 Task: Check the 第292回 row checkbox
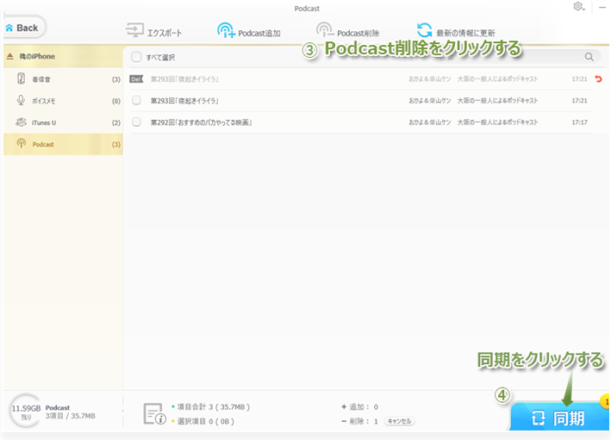[136, 123]
